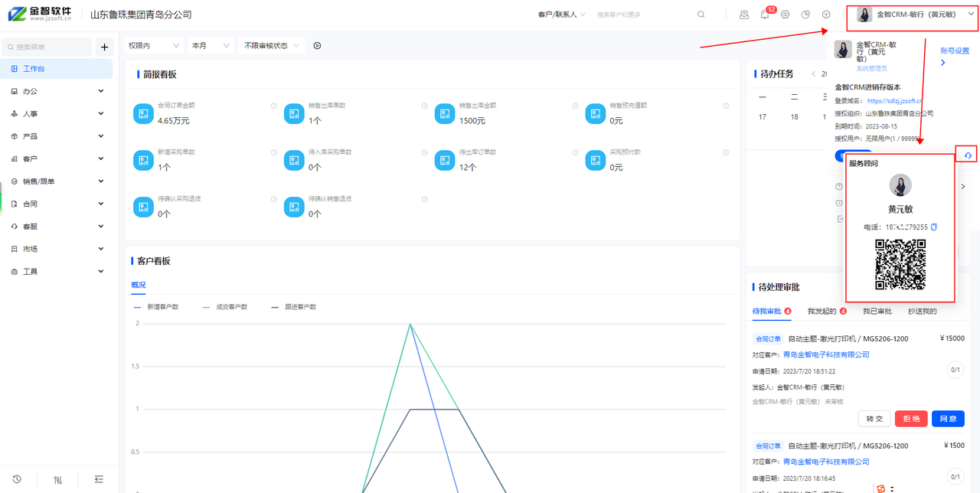
Task: Go to previous period in 待办任务 calendar
Action: (813, 74)
